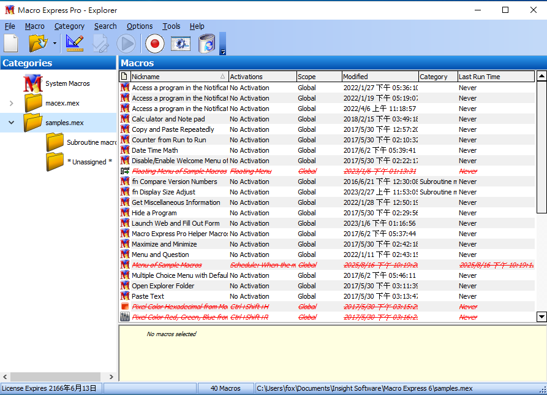Select 'Multiple Choice Menu with Defaul' nickname
The image size is (547, 395).
tap(179, 275)
